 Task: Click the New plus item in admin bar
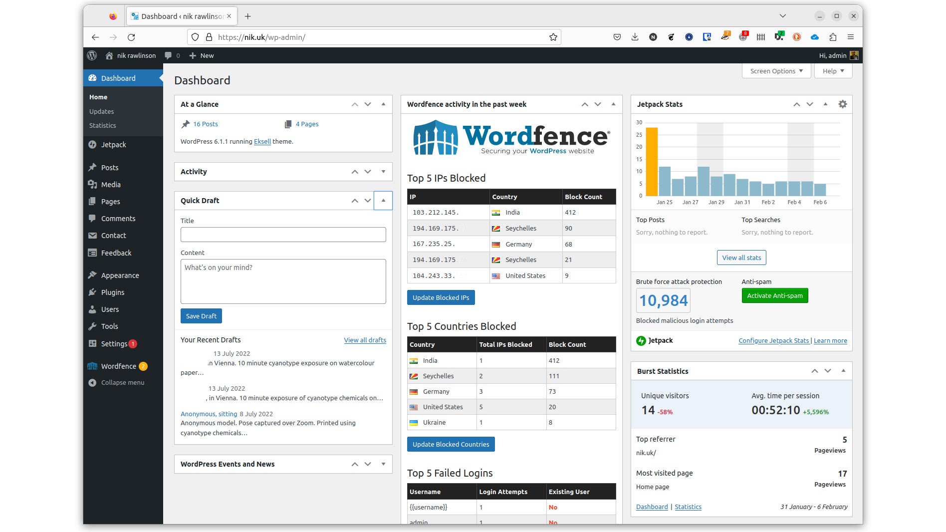tap(202, 55)
